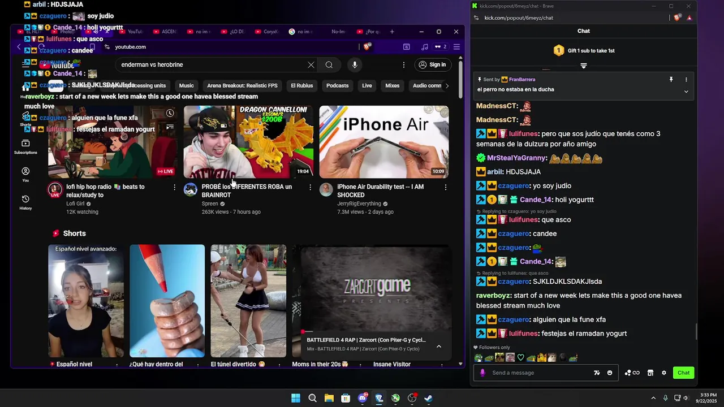Open Steam from taskbar

tap(429, 398)
